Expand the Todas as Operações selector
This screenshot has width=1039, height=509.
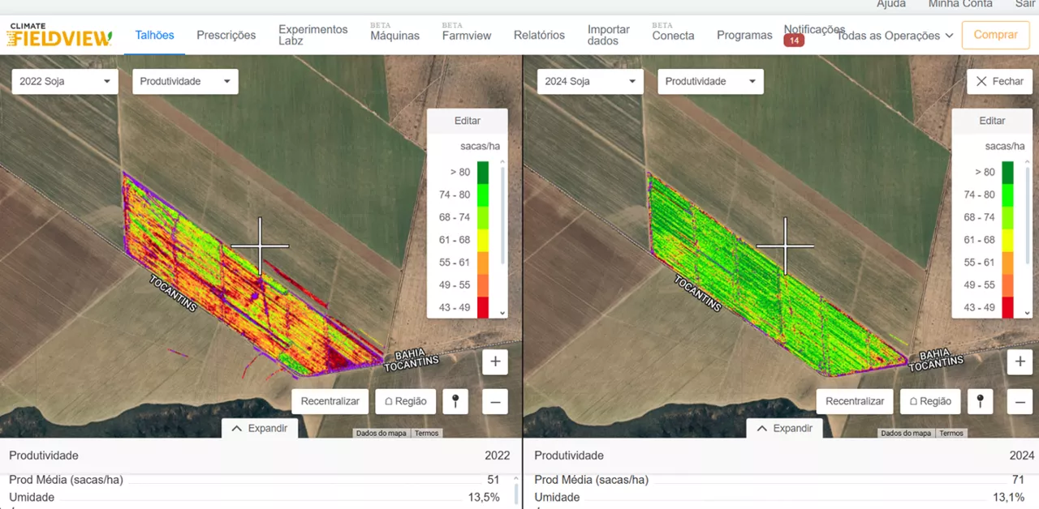pyautogui.click(x=895, y=36)
